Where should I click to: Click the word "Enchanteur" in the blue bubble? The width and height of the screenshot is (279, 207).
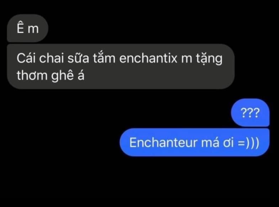click(x=164, y=142)
